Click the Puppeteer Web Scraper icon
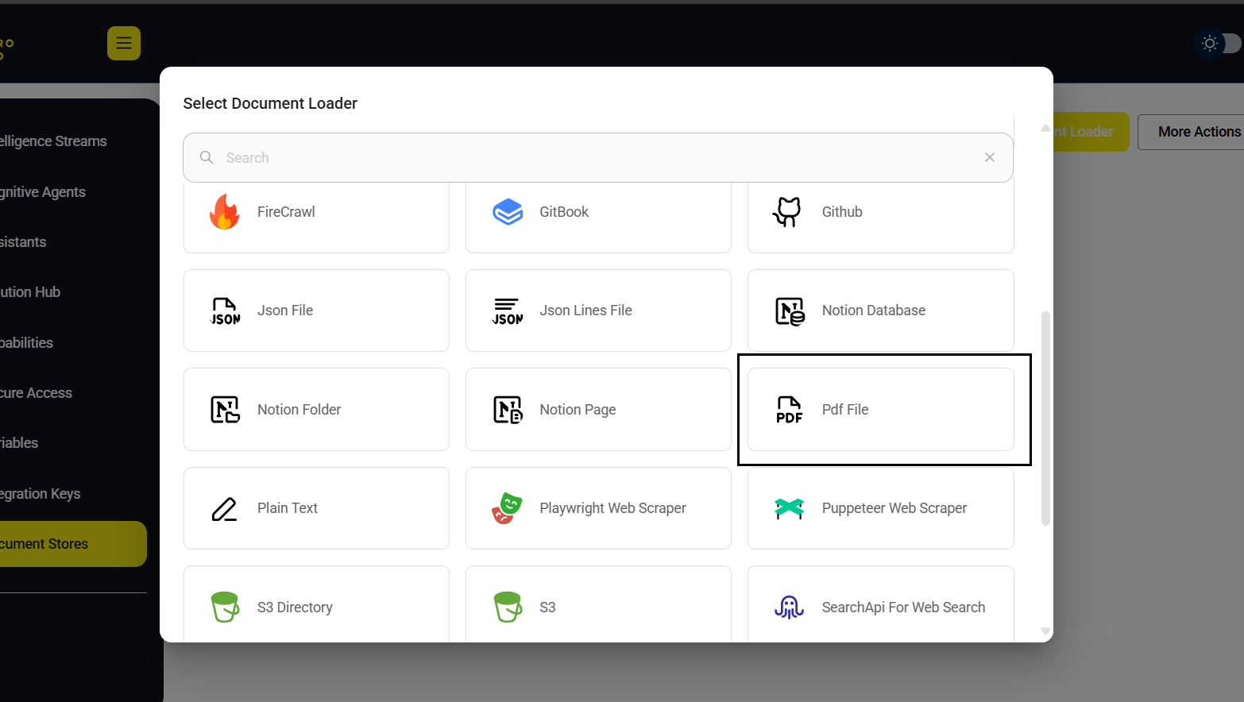1244x702 pixels. coord(790,508)
